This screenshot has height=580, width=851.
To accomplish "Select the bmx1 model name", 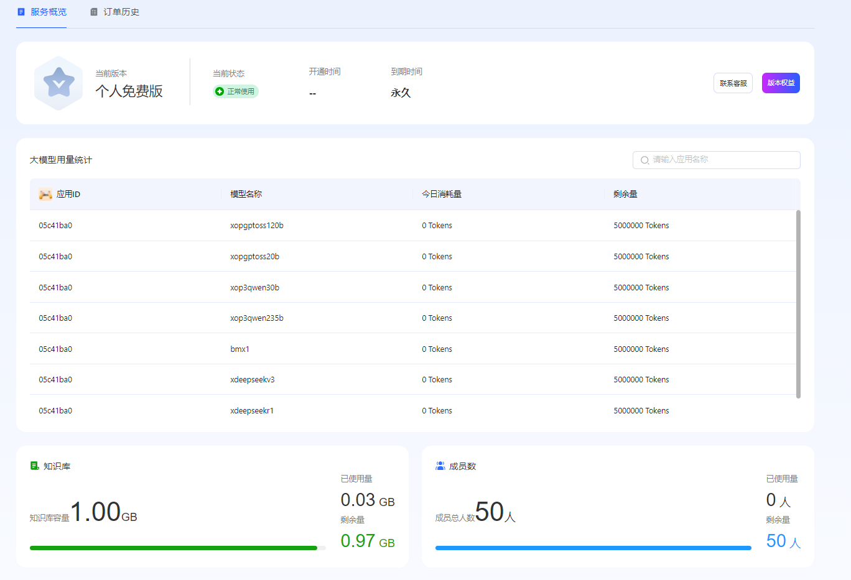I will coord(240,349).
